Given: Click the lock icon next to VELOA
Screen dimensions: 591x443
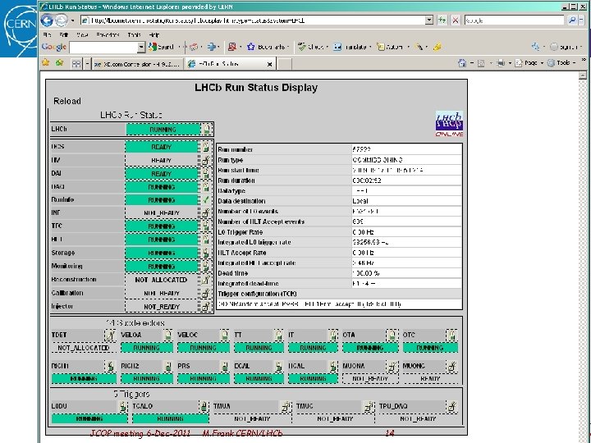Looking at the screenshot, I should [x=167, y=335].
